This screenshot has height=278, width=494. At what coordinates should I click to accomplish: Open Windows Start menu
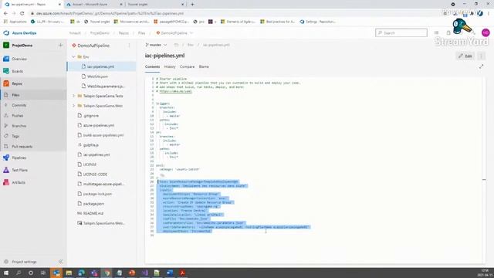[x=6, y=273]
